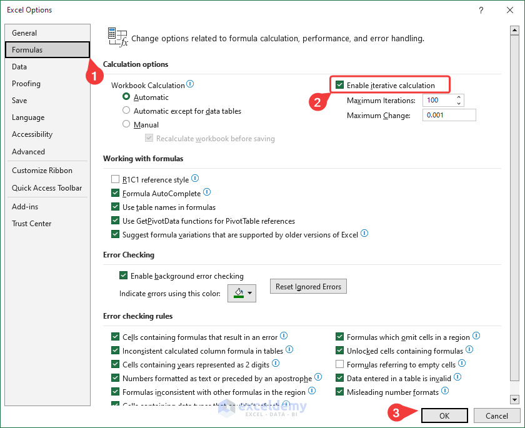Click info icon for Formulas which omit cells
Viewport: 525px width, 428px height.
[x=476, y=336]
